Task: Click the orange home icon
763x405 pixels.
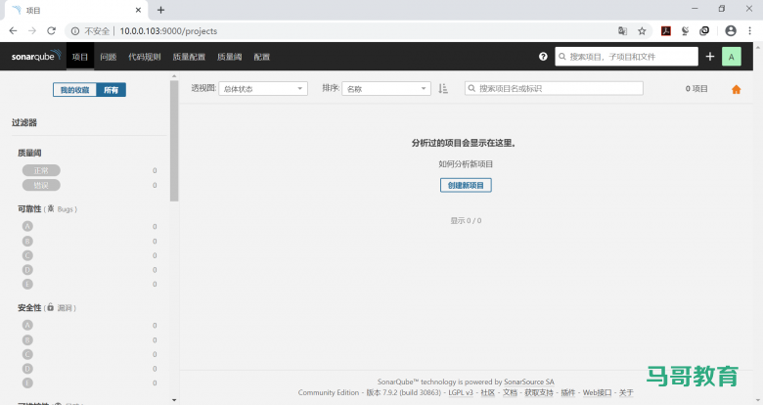Action: [x=737, y=89]
